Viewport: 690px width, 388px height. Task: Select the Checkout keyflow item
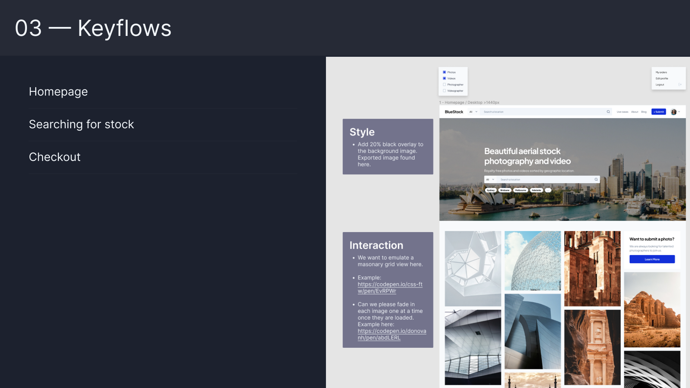coord(55,157)
